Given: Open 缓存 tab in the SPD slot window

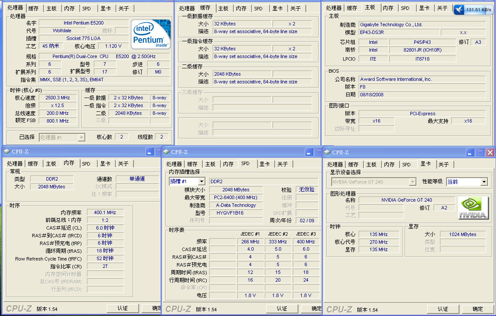Looking at the screenshot, I should (192, 164).
